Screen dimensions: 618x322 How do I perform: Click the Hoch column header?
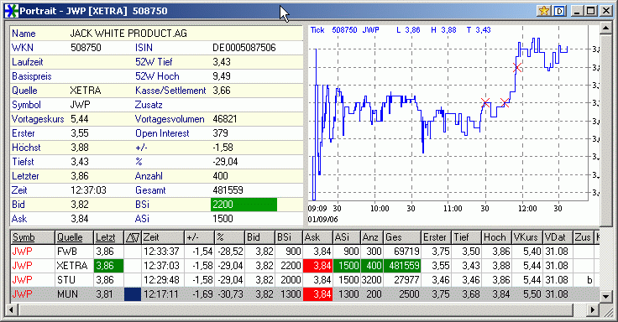[496, 237]
